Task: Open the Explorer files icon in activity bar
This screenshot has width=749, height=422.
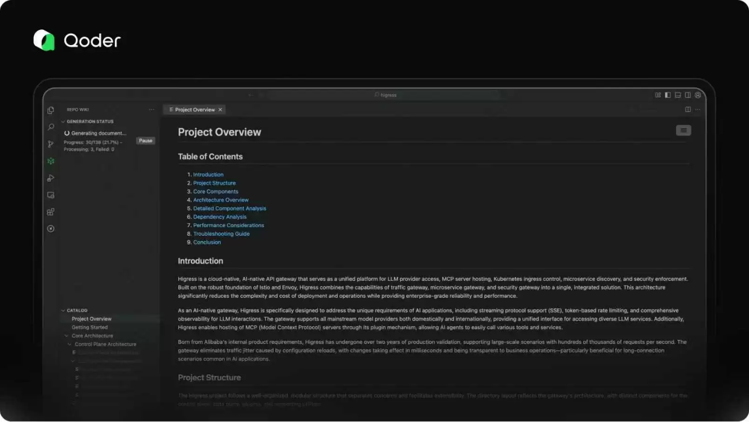Action: point(51,110)
